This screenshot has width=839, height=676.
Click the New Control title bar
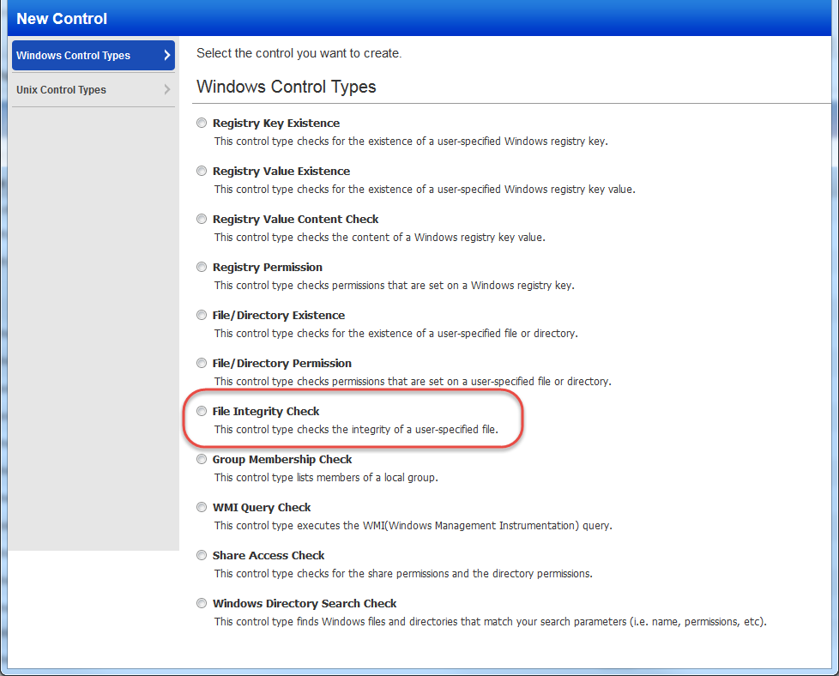pyautogui.click(x=62, y=18)
